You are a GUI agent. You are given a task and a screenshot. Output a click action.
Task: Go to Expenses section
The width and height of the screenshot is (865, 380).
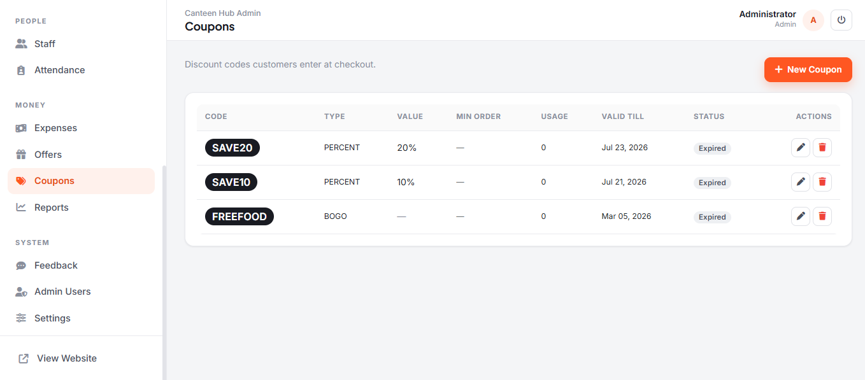click(x=81, y=128)
